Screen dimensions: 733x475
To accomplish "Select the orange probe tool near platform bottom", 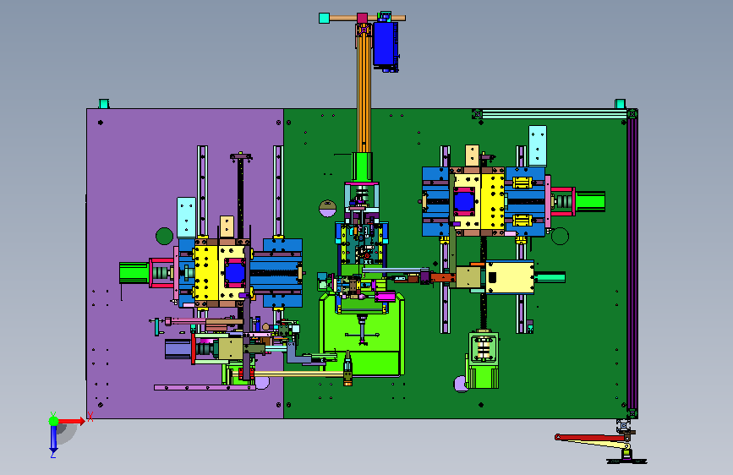I will (347, 369).
